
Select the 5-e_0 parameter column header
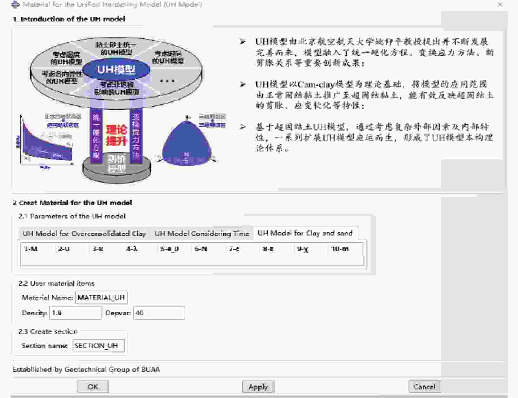pyautogui.click(x=170, y=249)
